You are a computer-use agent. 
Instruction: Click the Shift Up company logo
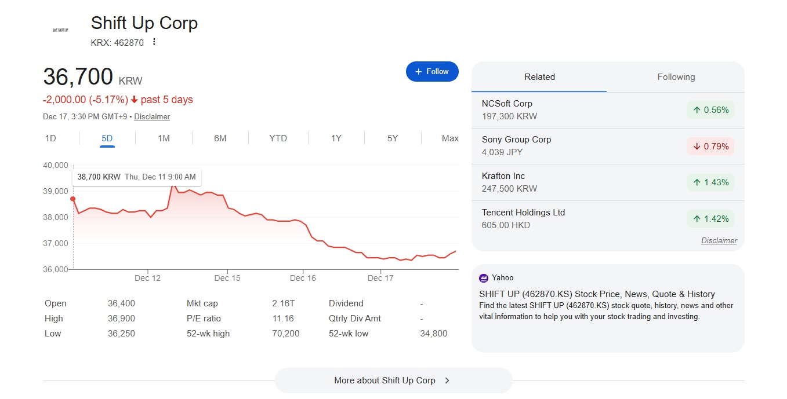point(60,30)
